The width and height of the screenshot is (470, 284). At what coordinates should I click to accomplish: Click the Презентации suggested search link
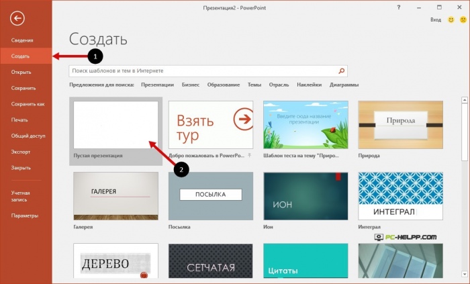tap(158, 85)
